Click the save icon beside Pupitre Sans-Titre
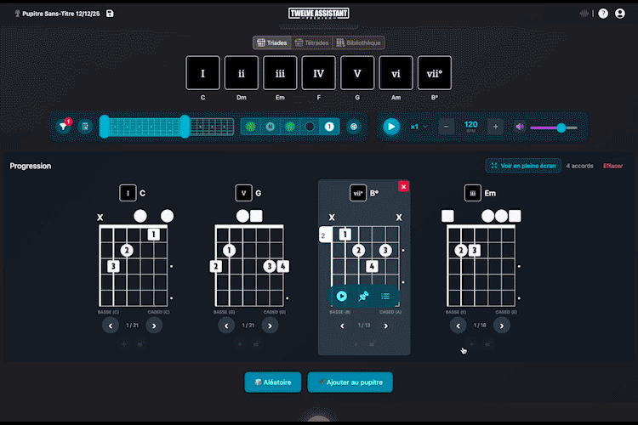Image resolution: width=638 pixels, height=425 pixels. tap(110, 14)
